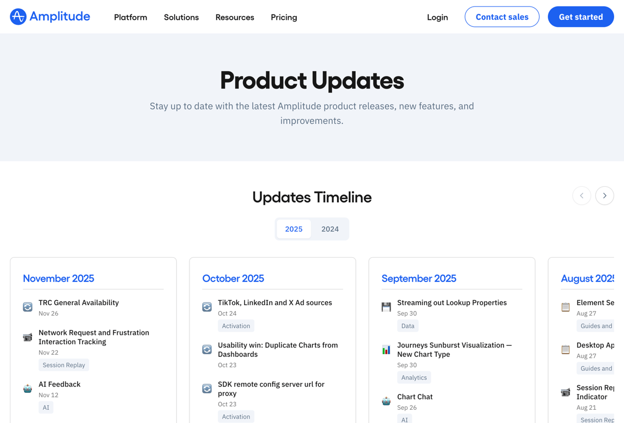Click the bar chart icon for Journeys Sunburst
Screen dimensions: 624x423
click(386, 350)
